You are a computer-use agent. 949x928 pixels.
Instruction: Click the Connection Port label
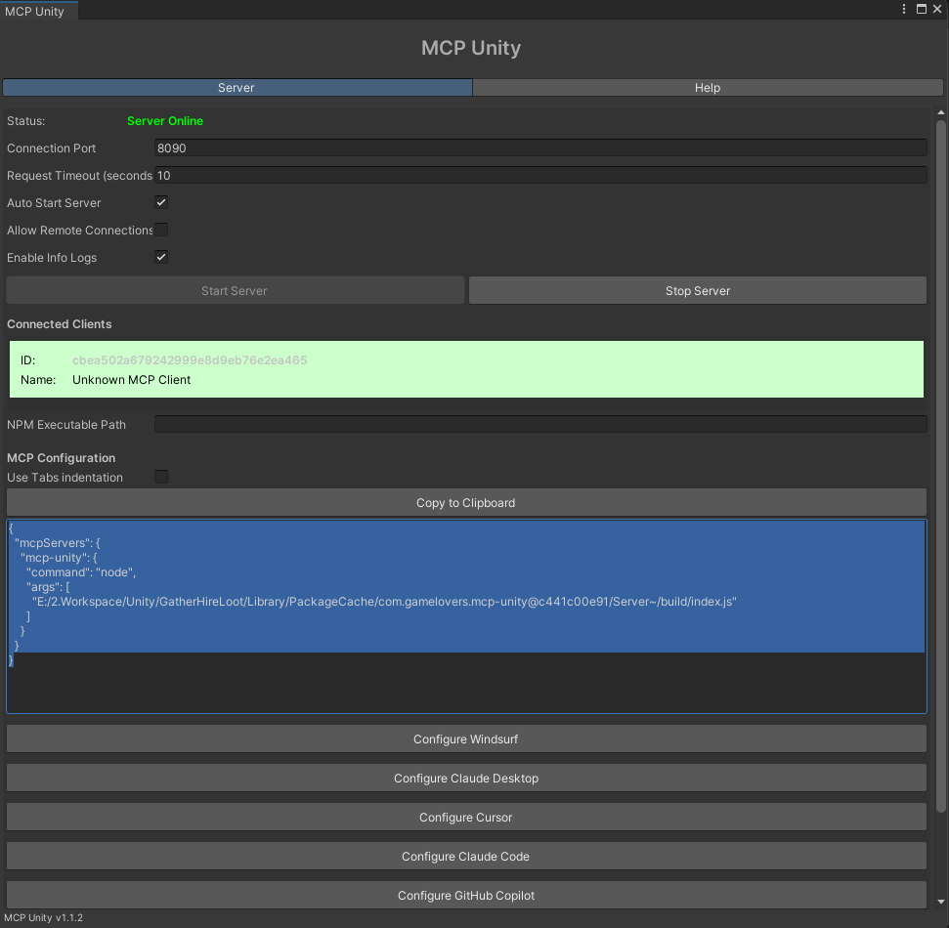pos(52,148)
